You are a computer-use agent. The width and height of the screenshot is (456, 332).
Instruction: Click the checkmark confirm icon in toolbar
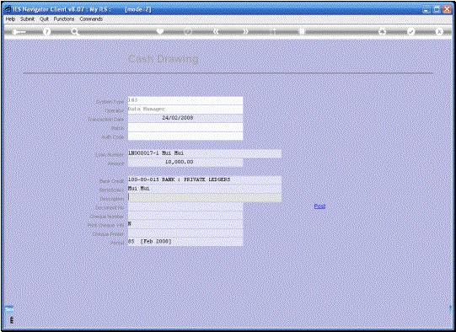click(x=411, y=31)
